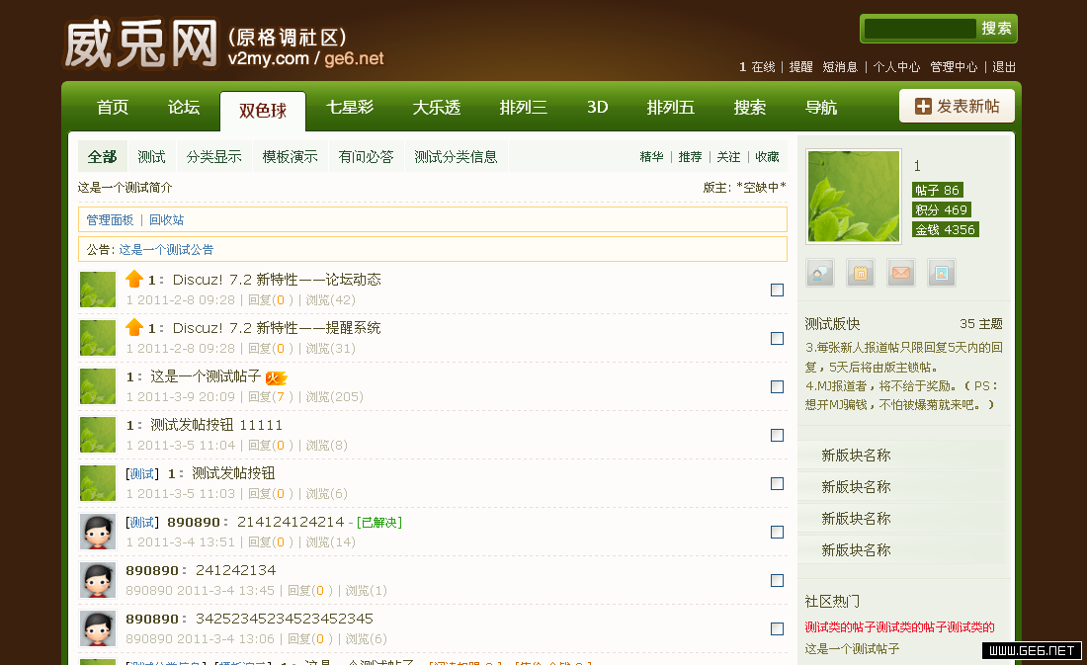The image size is (1087, 665).
Task: Click the 退出 logout link
Action: (x=1004, y=66)
